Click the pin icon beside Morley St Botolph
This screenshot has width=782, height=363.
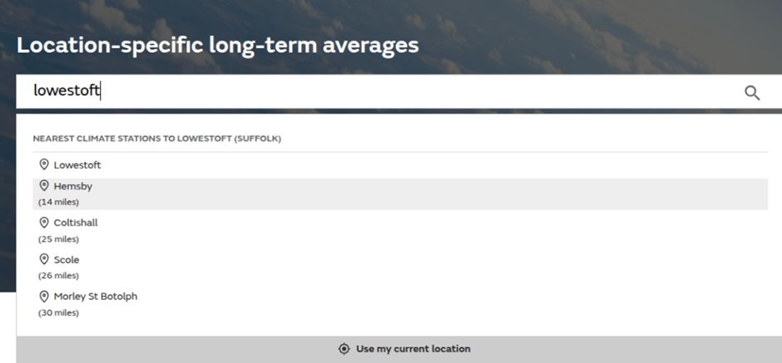coord(44,296)
